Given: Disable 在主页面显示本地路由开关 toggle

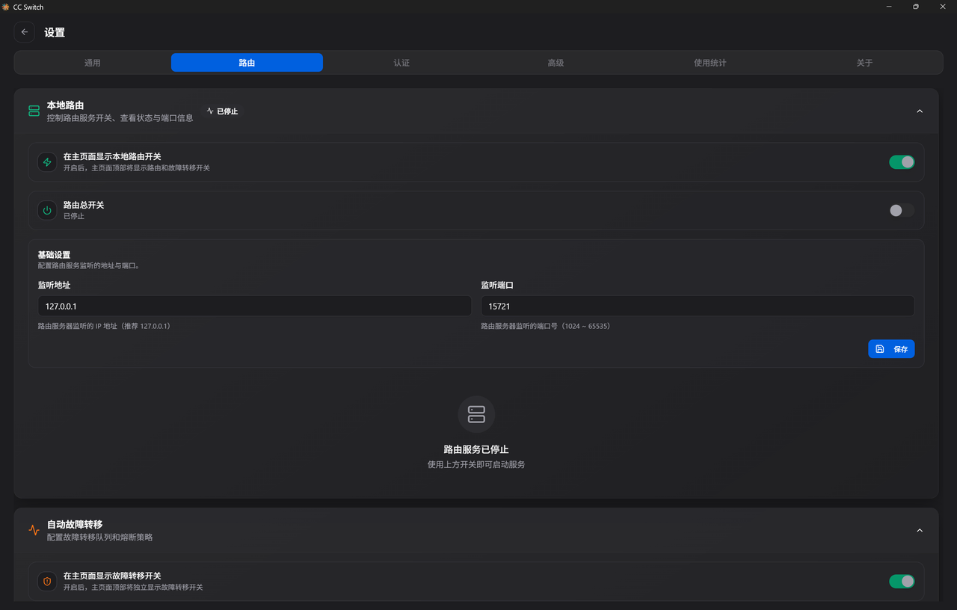Looking at the screenshot, I should [902, 162].
